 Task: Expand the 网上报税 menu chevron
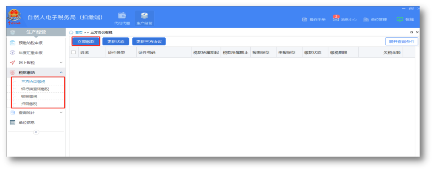click(61, 63)
